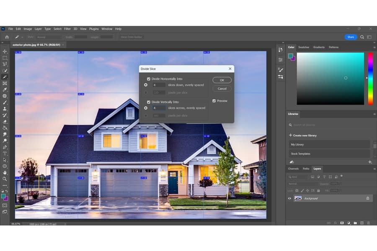Select slices down, evenly spaced radio
The width and height of the screenshot is (377, 251).
point(146,85)
